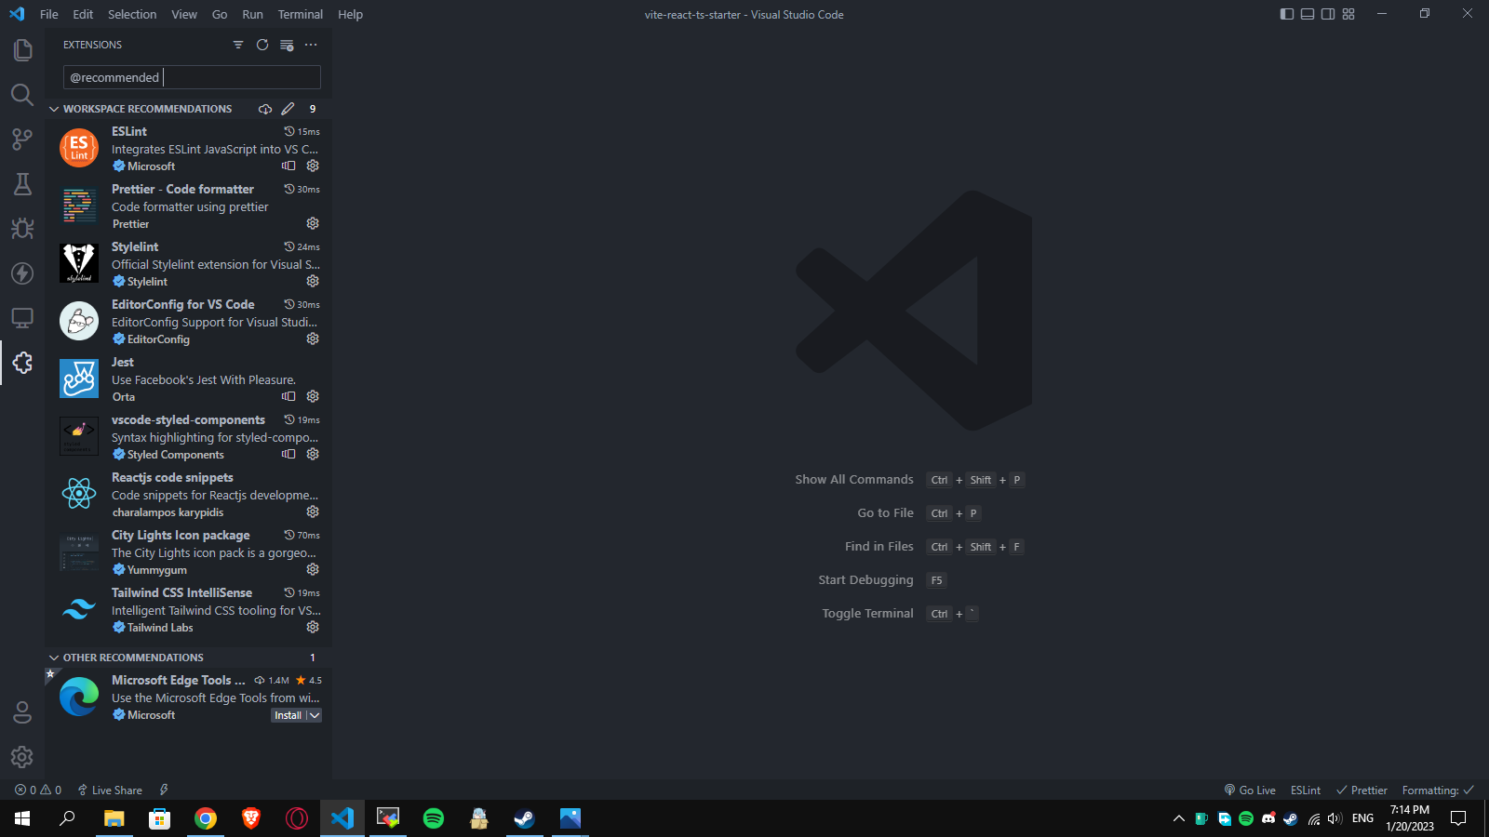Select Microsoft Edge Tools extension entry

(x=189, y=697)
